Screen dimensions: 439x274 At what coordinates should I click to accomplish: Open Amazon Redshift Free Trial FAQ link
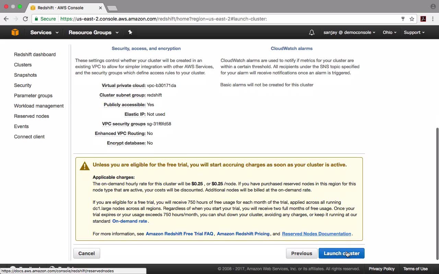(x=179, y=234)
